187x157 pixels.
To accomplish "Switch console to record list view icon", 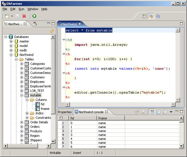I will [165, 112].
